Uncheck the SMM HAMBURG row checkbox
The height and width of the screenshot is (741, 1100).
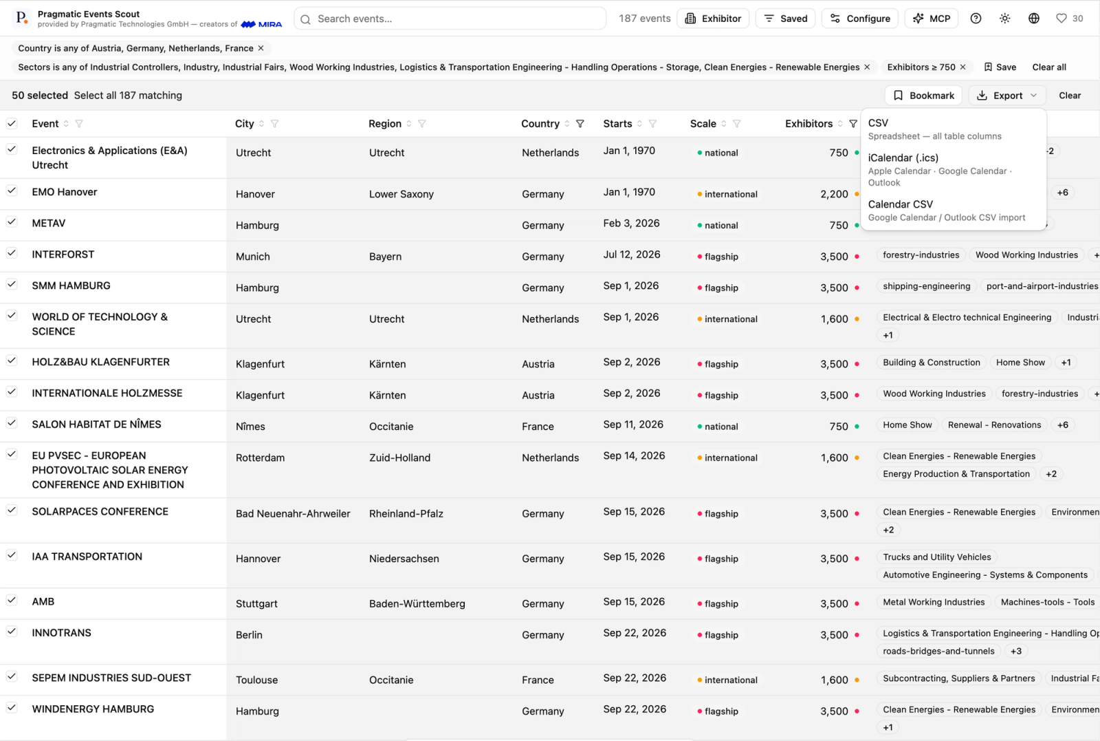12,284
